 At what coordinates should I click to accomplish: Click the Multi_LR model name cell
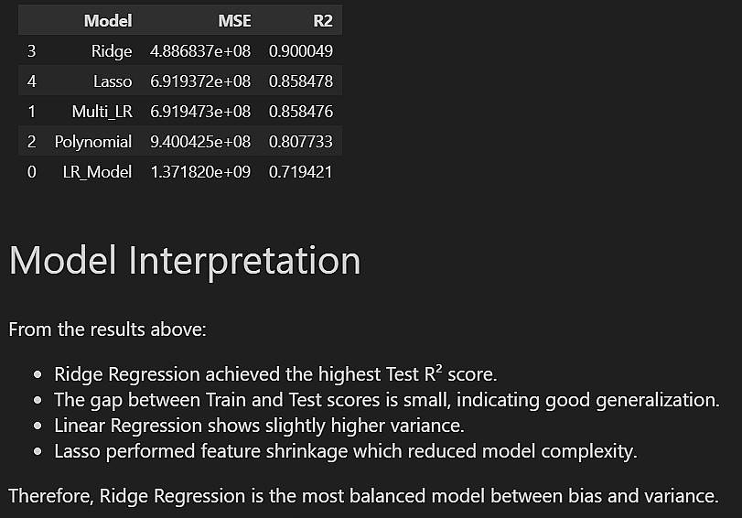102,112
